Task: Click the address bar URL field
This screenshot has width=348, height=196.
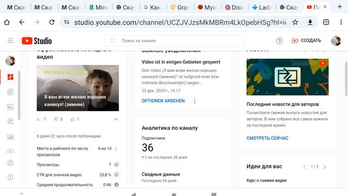Action: tap(180, 22)
